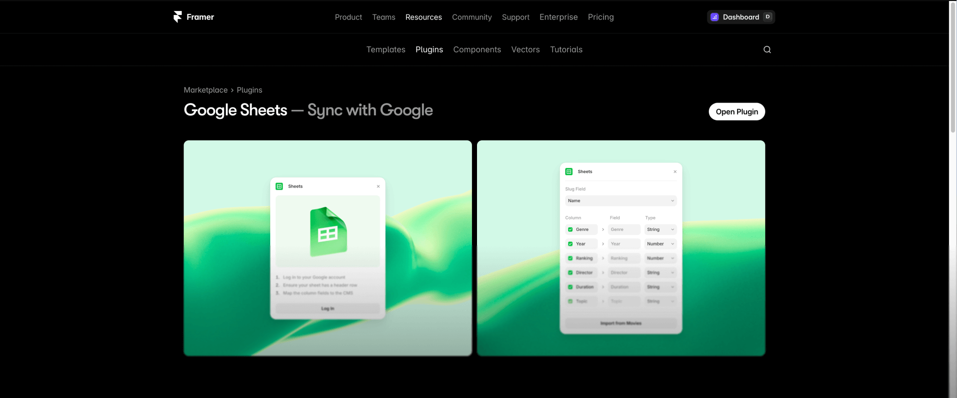Open the Teams menu item

384,17
